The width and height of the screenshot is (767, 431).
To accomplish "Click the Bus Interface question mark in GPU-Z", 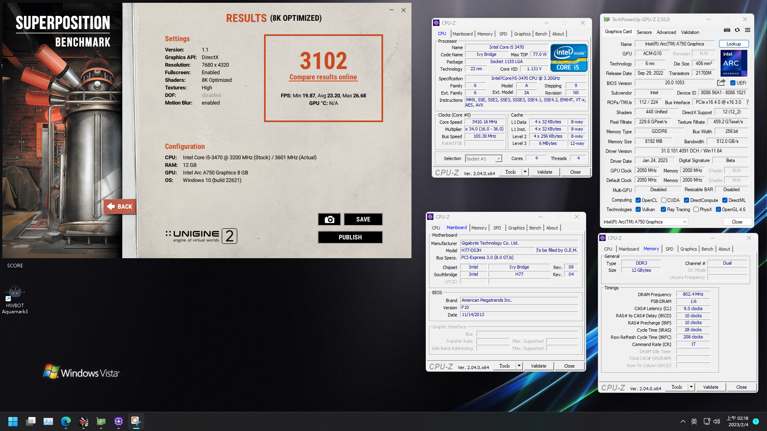I will click(x=747, y=102).
